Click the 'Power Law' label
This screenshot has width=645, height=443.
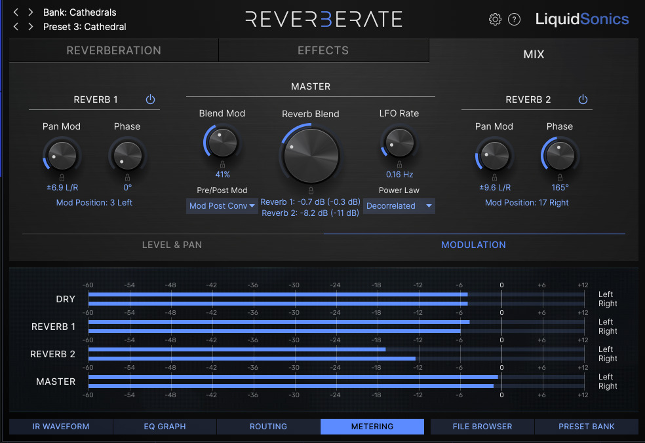pos(399,190)
